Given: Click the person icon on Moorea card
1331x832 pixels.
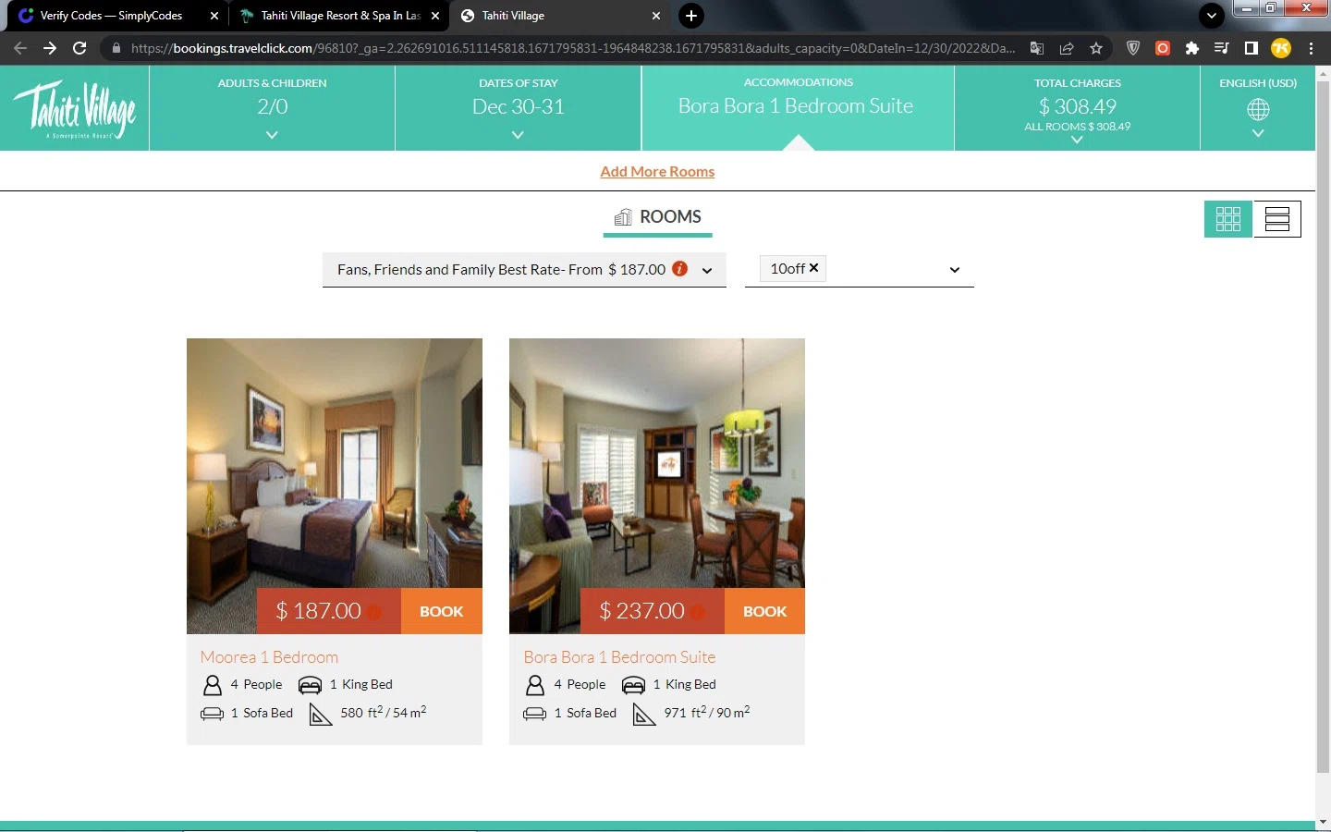Looking at the screenshot, I should tap(213, 685).
